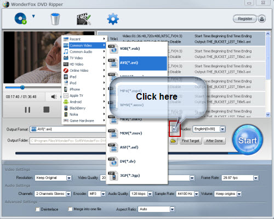Stop the video preview

pyautogui.click(x=47, y=109)
